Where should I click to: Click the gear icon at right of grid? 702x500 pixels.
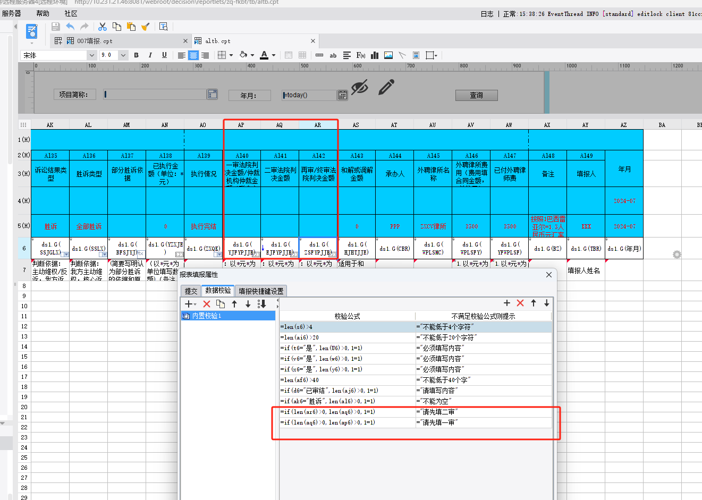(x=677, y=255)
